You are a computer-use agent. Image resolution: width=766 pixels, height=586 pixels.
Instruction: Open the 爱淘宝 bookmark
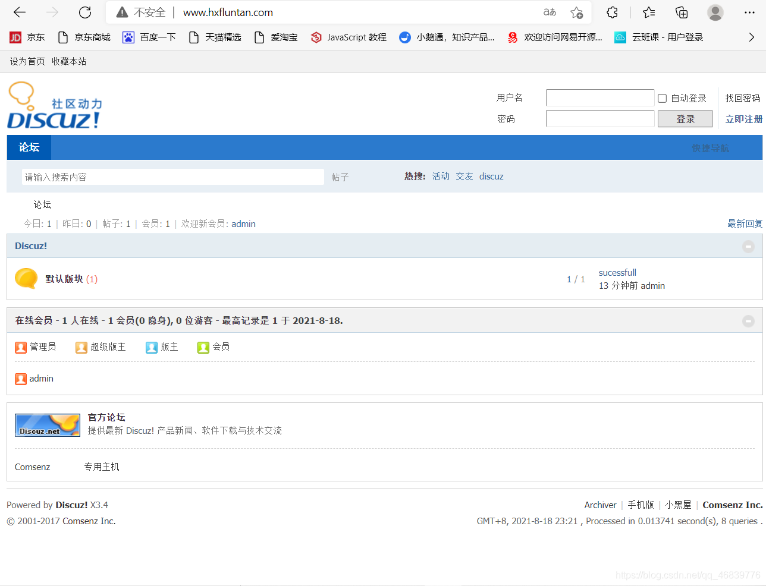tap(276, 37)
